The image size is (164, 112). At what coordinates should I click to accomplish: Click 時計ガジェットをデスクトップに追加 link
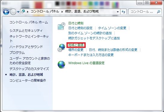tap(94, 38)
